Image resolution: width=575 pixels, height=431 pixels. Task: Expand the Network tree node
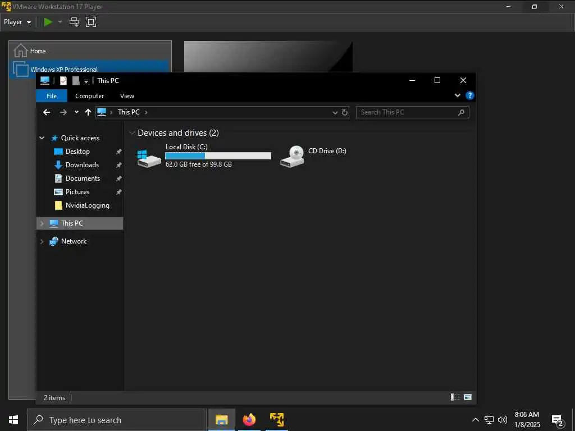tap(42, 241)
